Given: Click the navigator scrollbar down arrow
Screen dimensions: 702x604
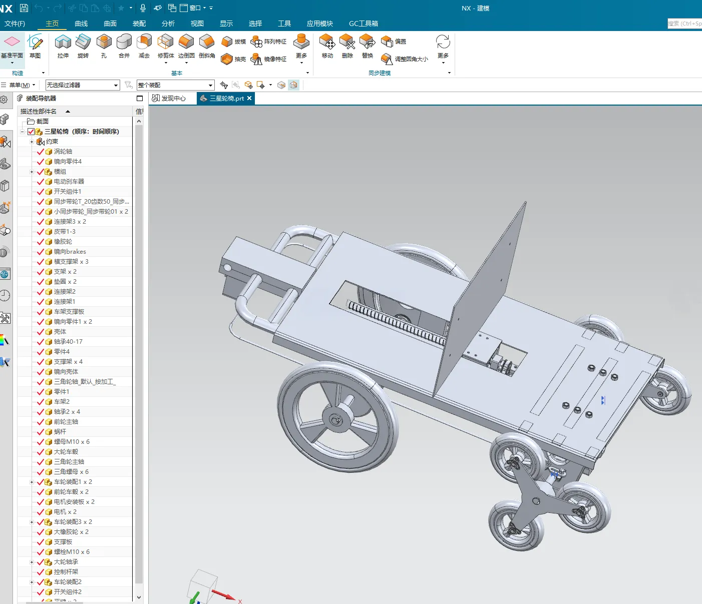Looking at the screenshot, I should (139, 597).
